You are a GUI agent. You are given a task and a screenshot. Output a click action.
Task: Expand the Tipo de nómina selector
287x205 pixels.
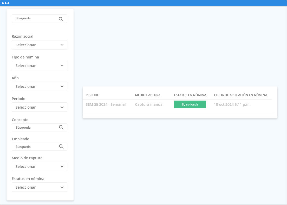pos(40,66)
